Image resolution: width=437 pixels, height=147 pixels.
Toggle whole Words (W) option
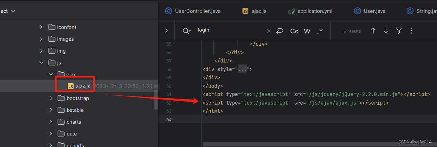(x=307, y=31)
